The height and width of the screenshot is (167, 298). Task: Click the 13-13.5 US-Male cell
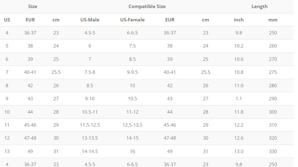coord(90,138)
